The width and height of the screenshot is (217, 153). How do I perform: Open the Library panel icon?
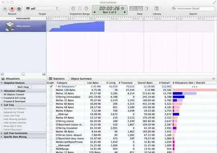point(157,8)
